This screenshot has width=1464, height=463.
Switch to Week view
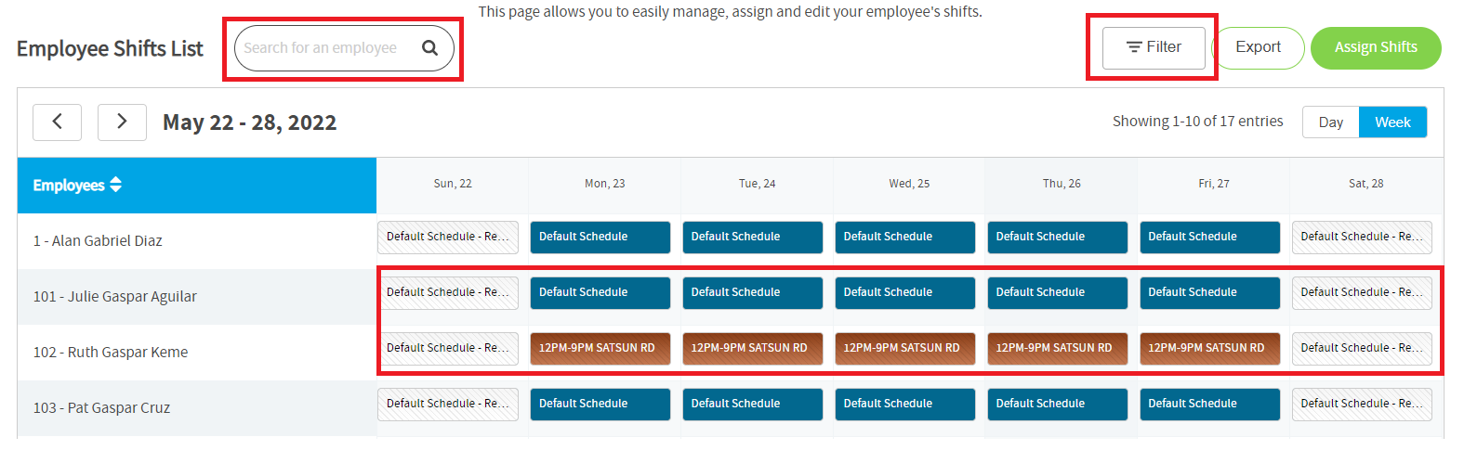[1392, 122]
